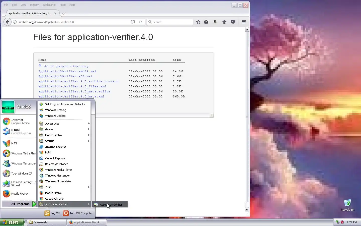Close the application-verifier.4.0 directory tab
The height and width of the screenshot is (226, 361).
55,13
